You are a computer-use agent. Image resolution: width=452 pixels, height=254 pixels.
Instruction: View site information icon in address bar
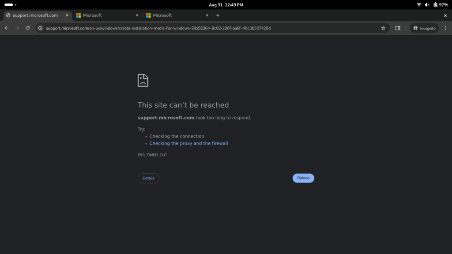click(40, 28)
